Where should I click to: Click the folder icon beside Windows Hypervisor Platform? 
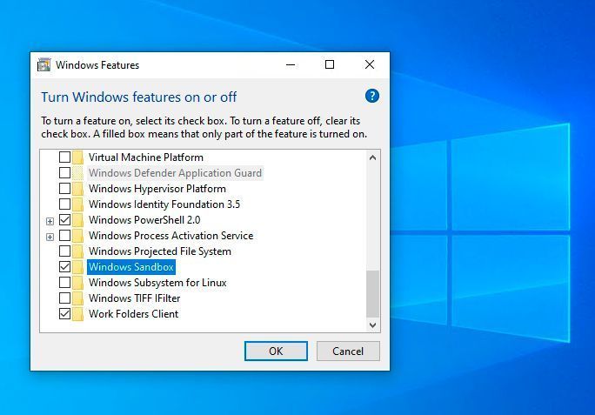coord(77,189)
